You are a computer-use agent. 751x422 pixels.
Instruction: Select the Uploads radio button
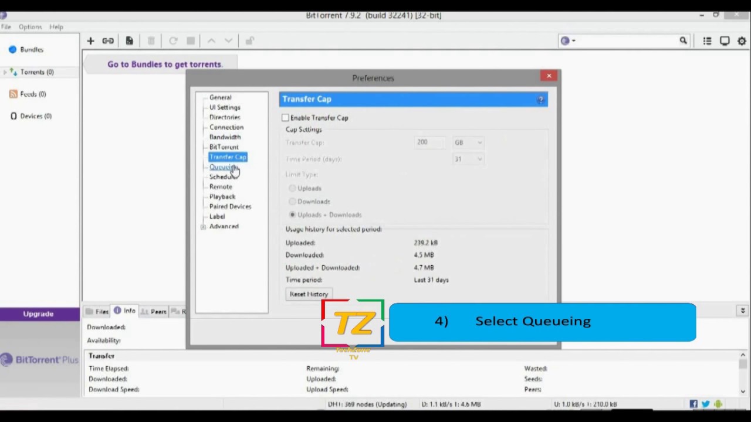[x=292, y=188]
